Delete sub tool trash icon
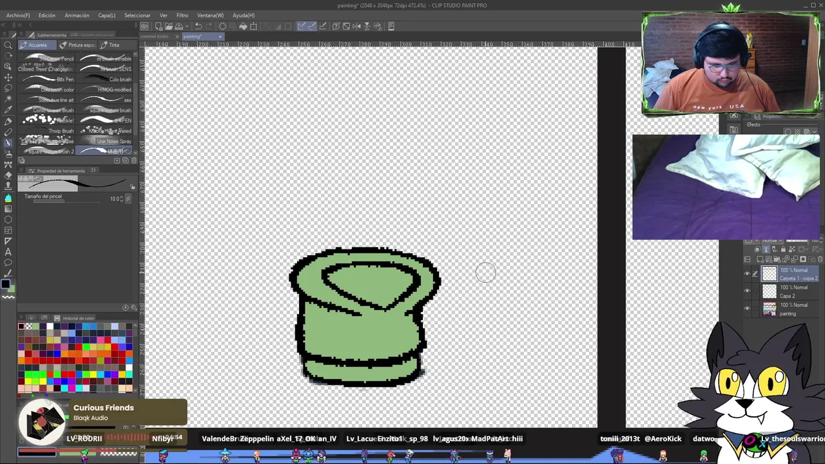Image resolution: width=825 pixels, height=464 pixels. [133, 160]
